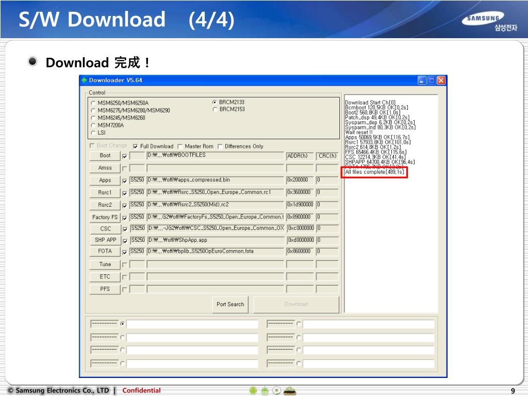Click the 0x200000 address field
The height and width of the screenshot is (396, 528).
(x=300, y=180)
